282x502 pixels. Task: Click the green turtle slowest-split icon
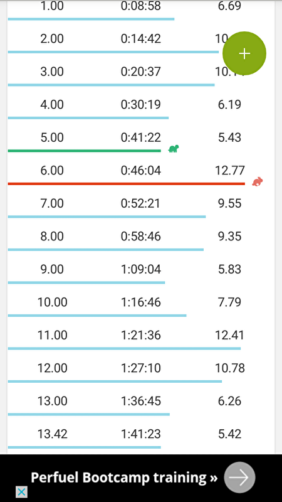(174, 149)
